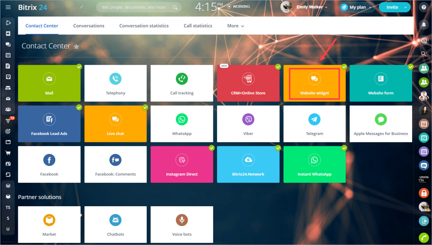Click the green phone dial button
Screen dimensions: 432x245
pos(424,238)
